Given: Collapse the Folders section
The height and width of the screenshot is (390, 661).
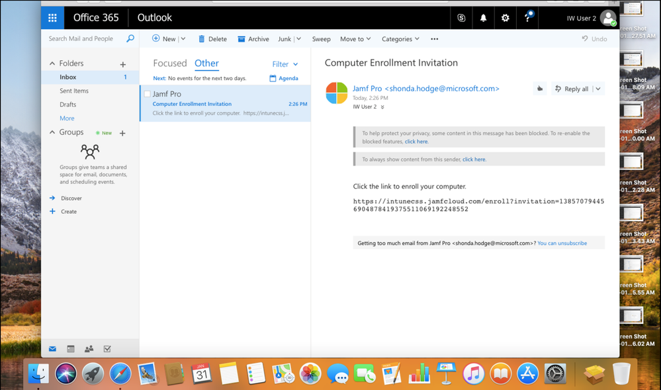Looking at the screenshot, I should point(52,64).
